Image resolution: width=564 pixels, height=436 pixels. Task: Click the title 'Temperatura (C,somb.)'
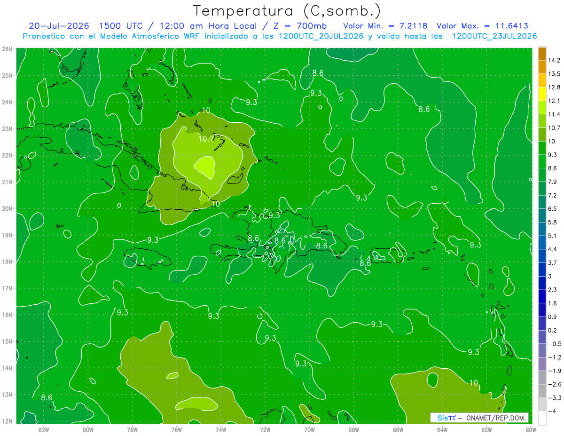click(x=287, y=11)
